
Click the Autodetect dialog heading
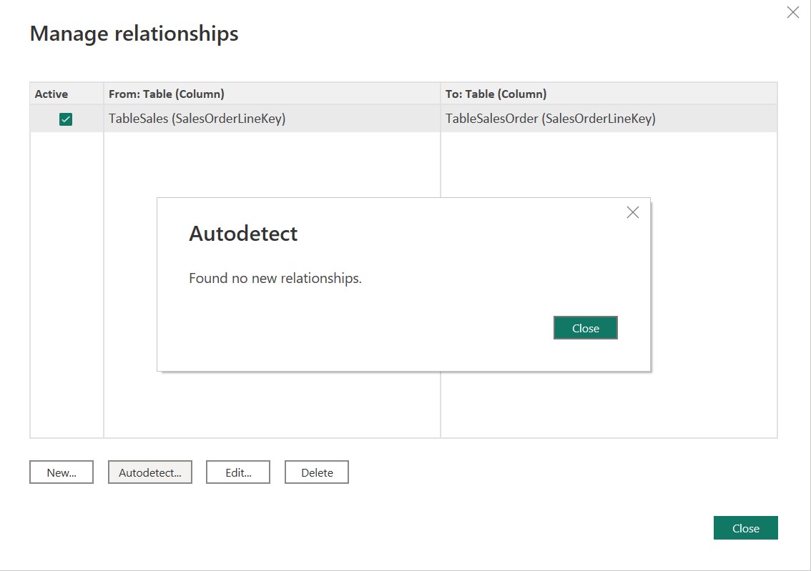tap(243, 234)
